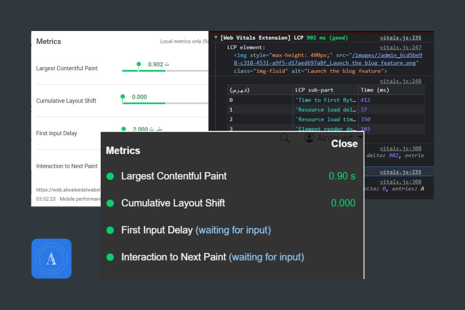Screen dimensions: 465x310
Task: Click 'Largest Contentful Paint' in the white Metrics panel
Action: click(x=67, y=68)
